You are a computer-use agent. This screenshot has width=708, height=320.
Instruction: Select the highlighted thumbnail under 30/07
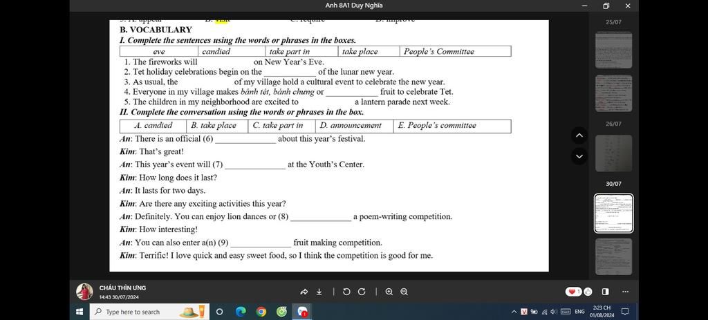coord(614,214)
